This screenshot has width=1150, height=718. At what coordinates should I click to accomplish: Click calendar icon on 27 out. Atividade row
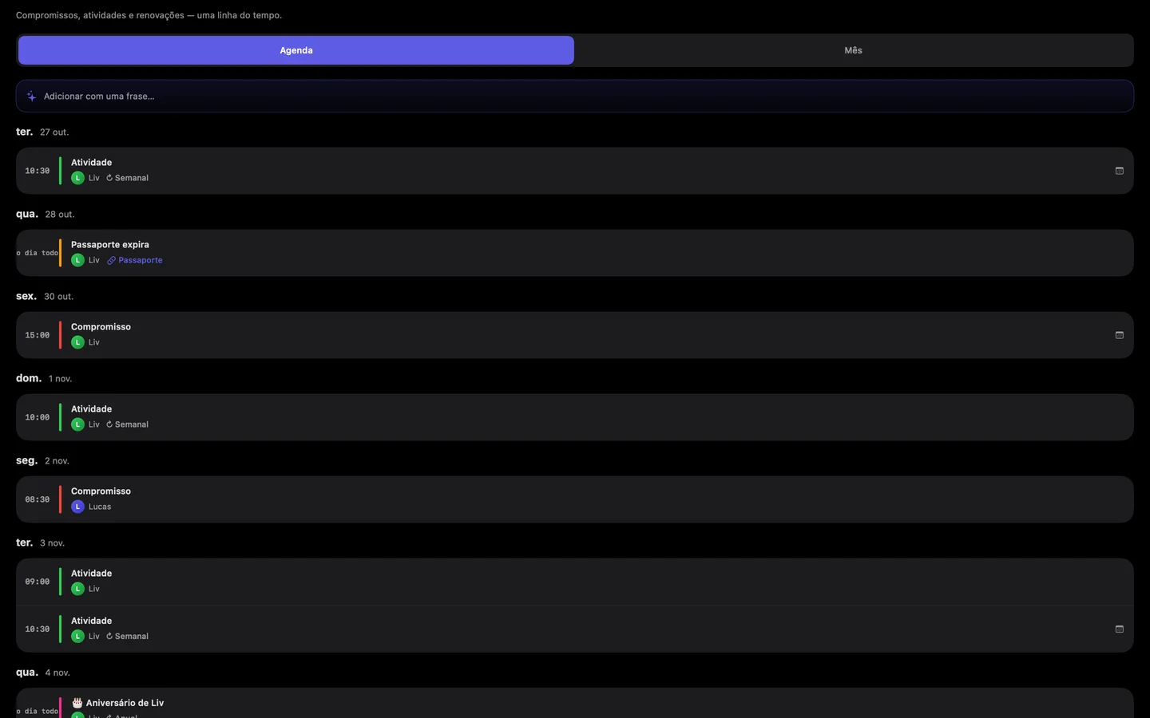pyautogui.click(x=1119, y=171)
